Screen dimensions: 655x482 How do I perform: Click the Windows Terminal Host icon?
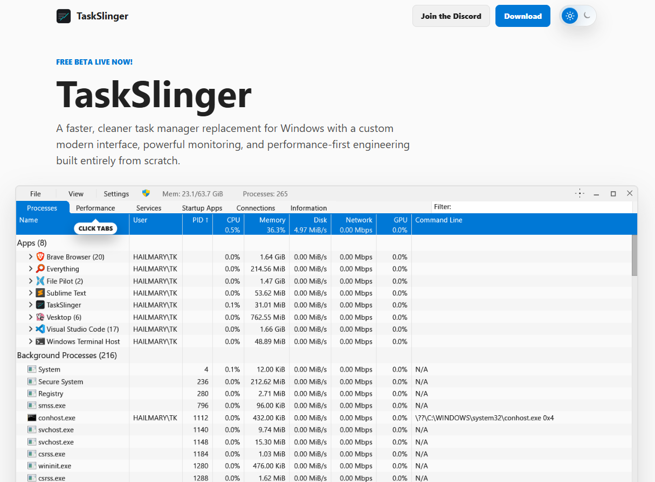40,341
